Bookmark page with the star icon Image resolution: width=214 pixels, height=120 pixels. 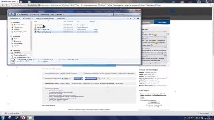[210, 5]
